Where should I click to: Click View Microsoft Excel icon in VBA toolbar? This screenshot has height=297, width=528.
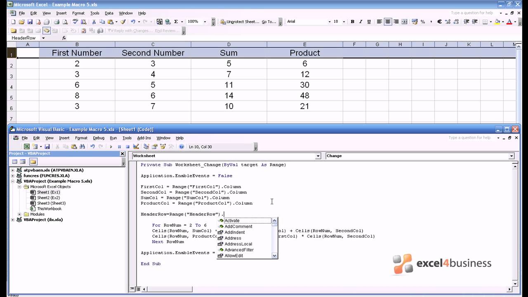point(26,146)
